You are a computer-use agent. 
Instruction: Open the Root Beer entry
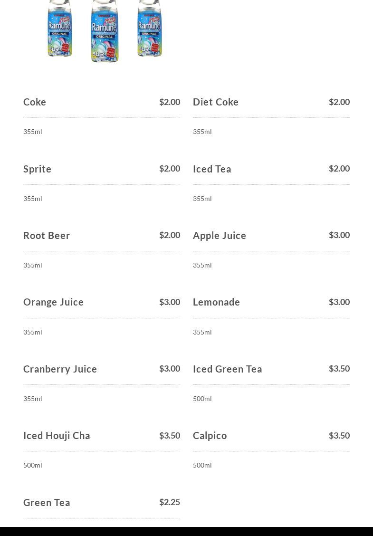[x=47, y=236]
